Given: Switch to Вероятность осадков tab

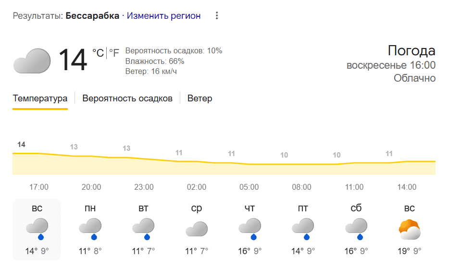Looking at the screenshot, I should (x=127, y=98).
